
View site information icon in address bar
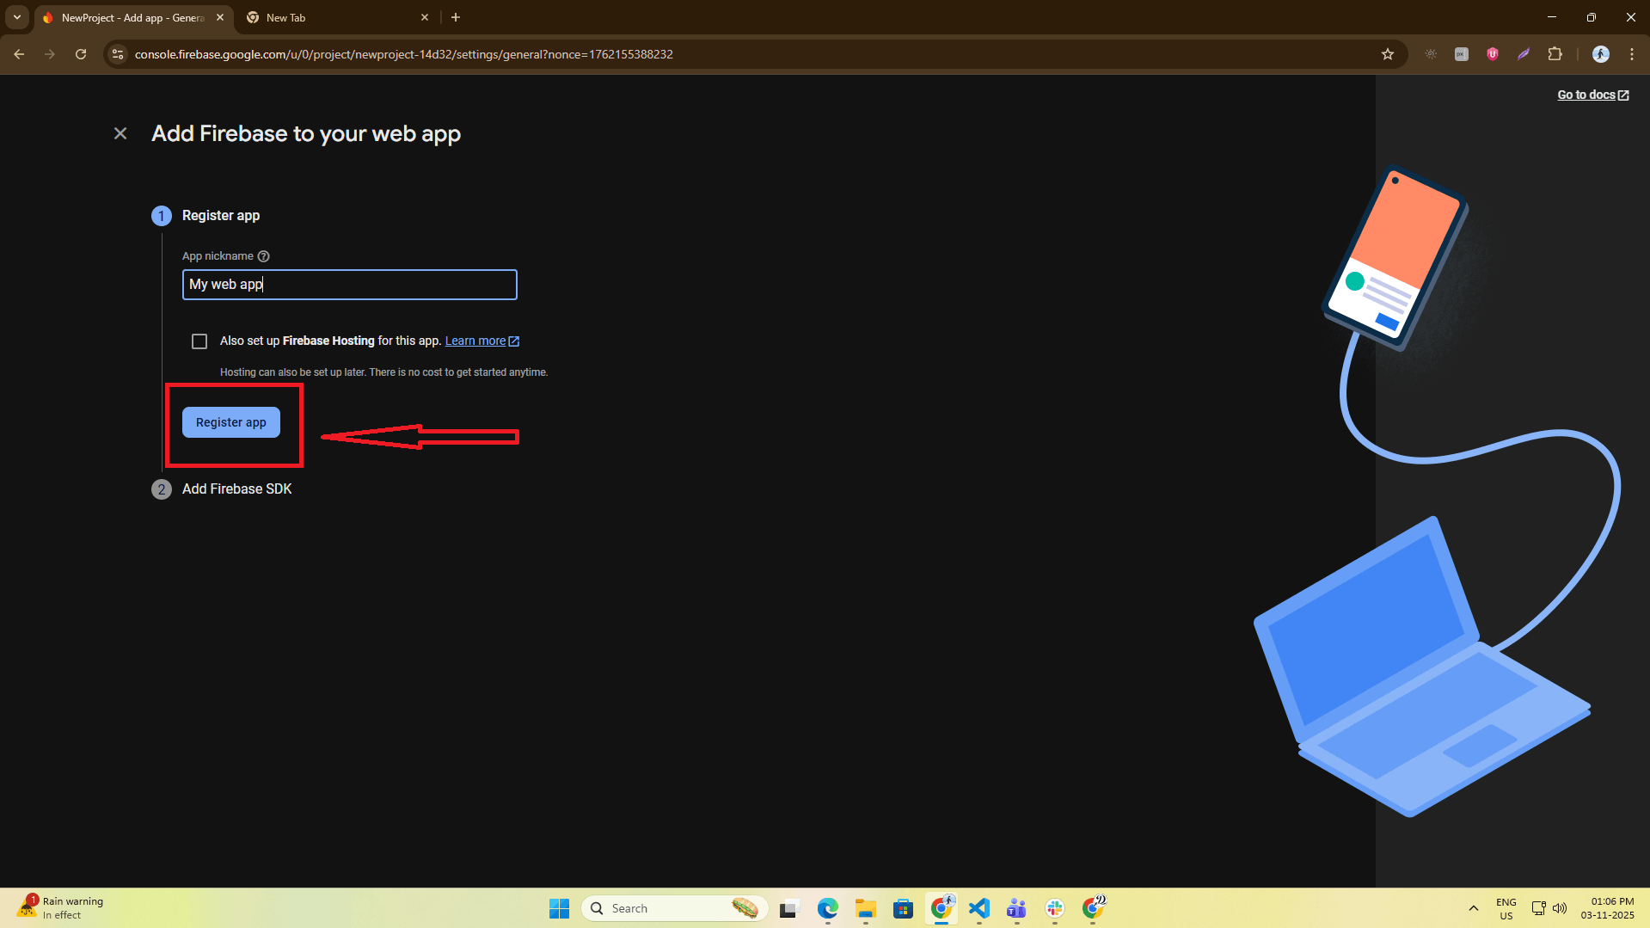pos(118,54)
